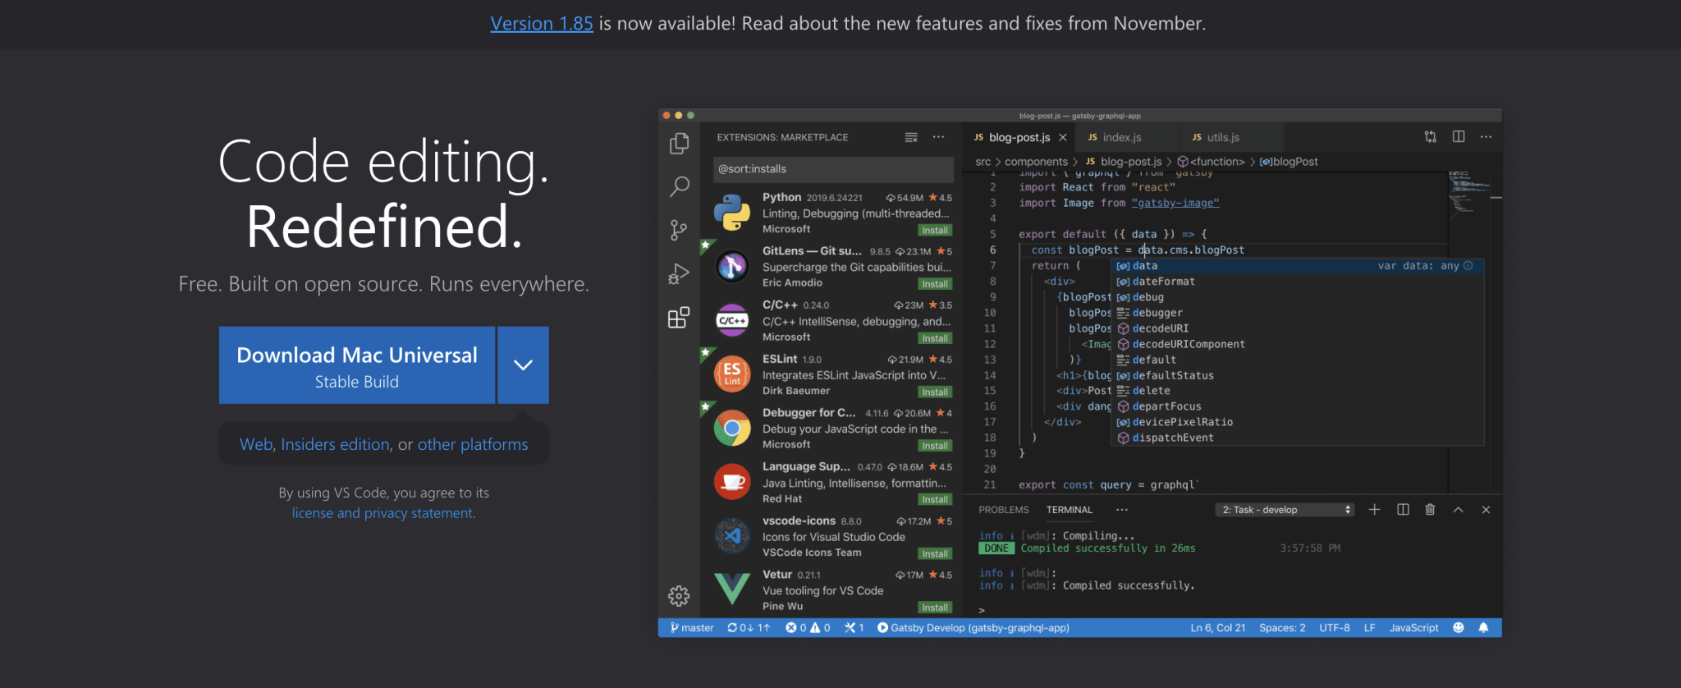The width and height of the screenshot is (1681, 688).
Task: Open the Web link
Action: [x=256, y=444]
